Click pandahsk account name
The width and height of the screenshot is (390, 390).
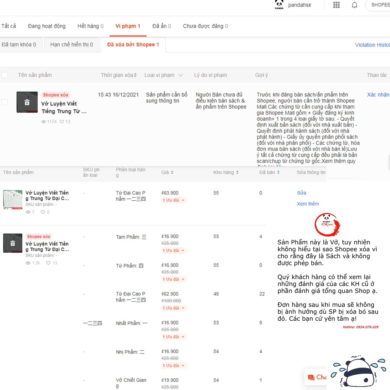coord(299,5)
